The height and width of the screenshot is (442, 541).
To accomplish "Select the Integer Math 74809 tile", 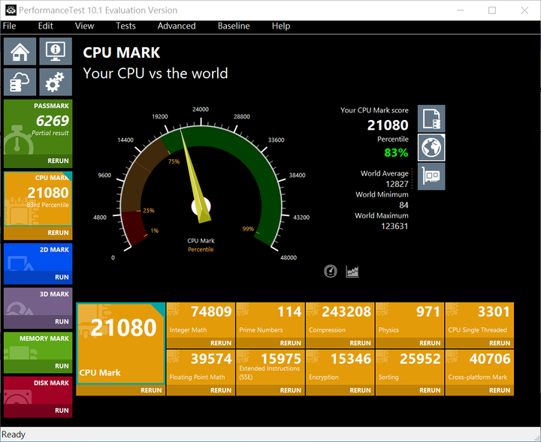I will tap(201, 320).
